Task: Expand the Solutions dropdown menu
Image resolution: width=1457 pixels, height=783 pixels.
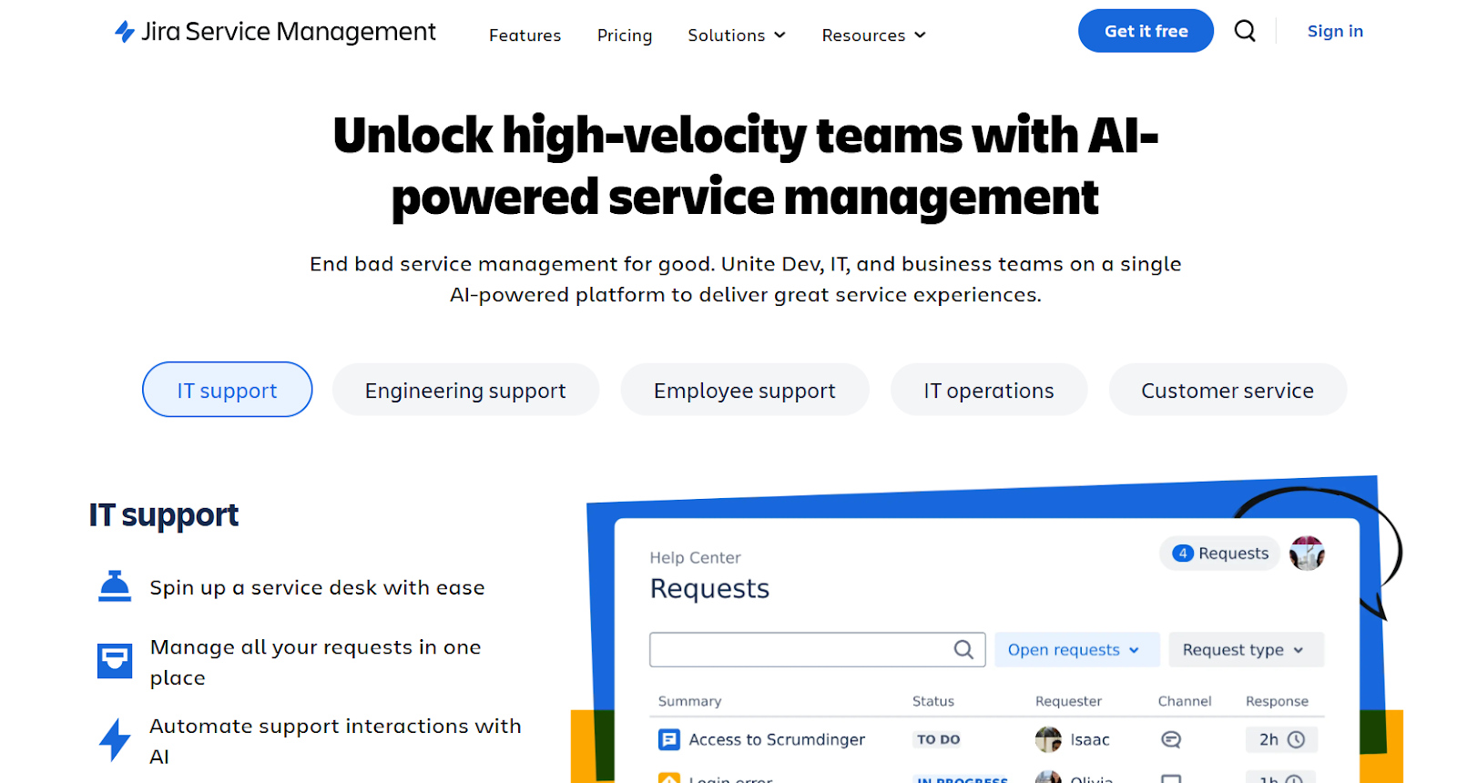Action: tap(737, 36)
